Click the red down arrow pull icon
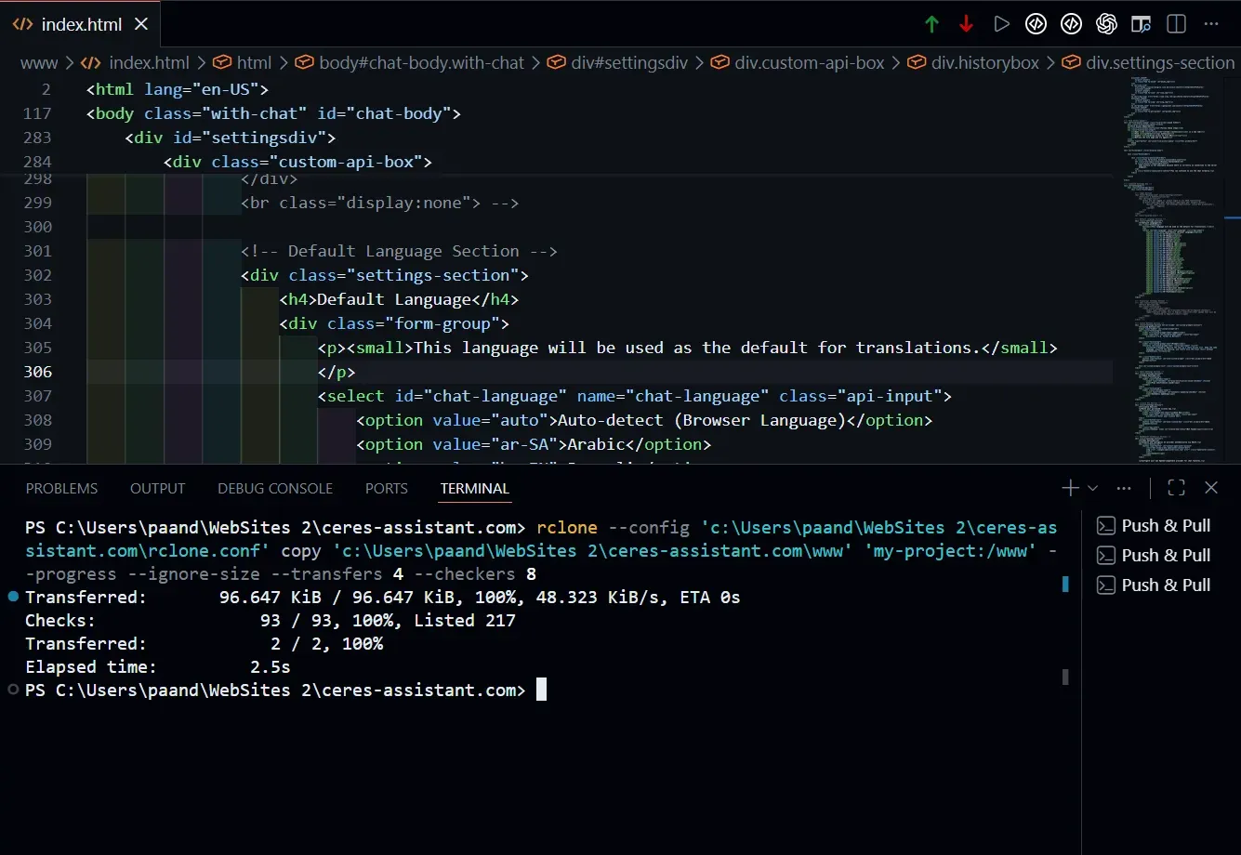 966,24
